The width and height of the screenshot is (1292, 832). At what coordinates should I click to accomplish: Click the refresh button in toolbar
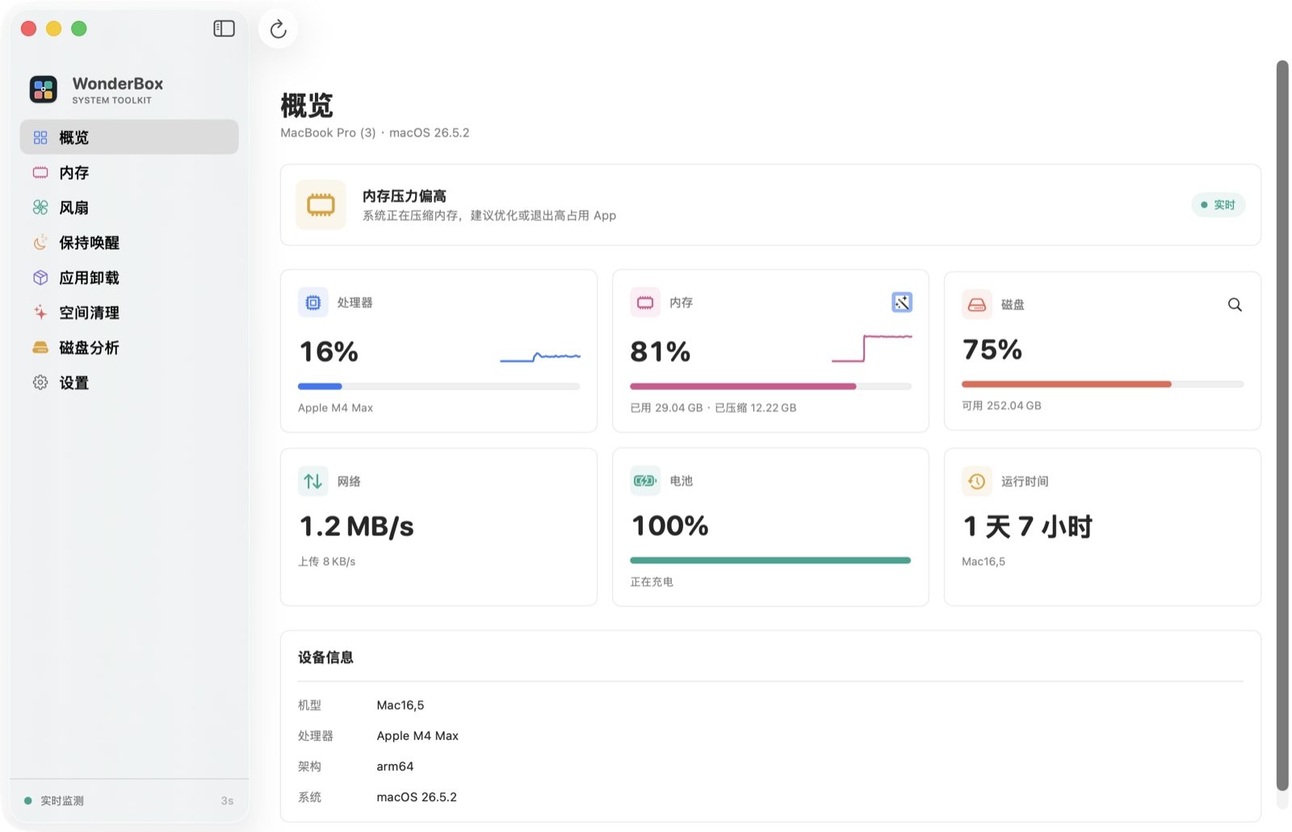[x=279, y=29]
